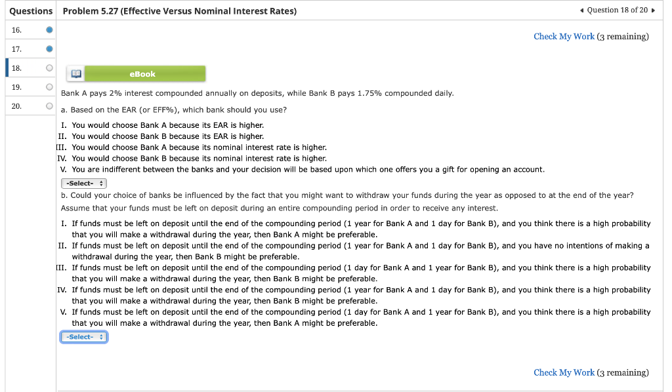Click the bottom Check My Work link
Viewport: 672px width, 392px height.
(x=564, y=372)
